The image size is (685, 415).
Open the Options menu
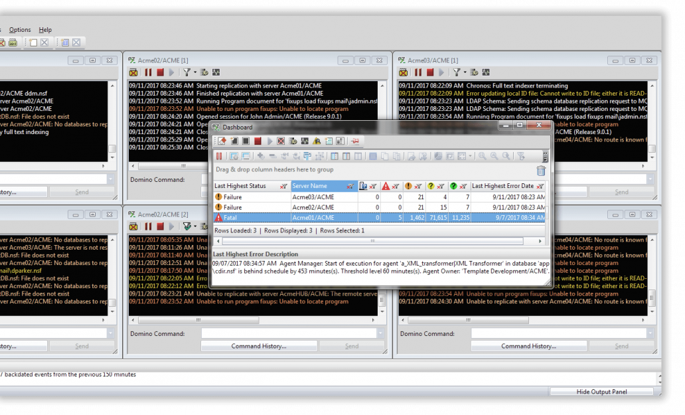tap(20, 30)
